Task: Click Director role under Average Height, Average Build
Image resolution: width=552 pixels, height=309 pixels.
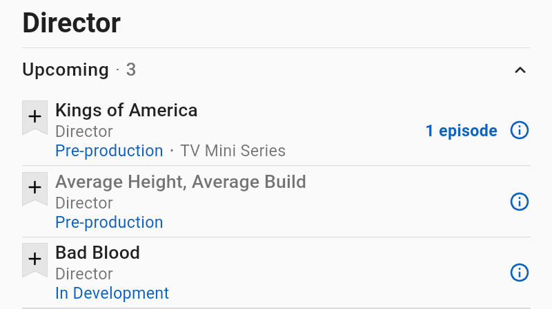Action: click(x=83, y=202)
